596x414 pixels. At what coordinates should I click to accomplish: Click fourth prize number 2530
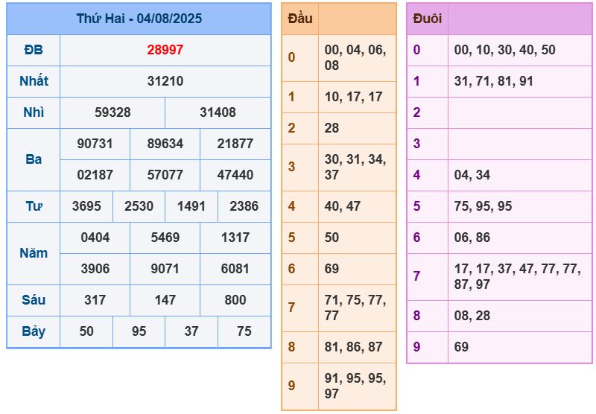139,206
